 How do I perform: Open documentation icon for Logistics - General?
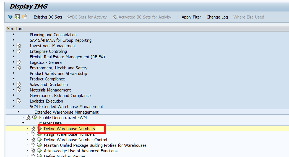[19, 62]
